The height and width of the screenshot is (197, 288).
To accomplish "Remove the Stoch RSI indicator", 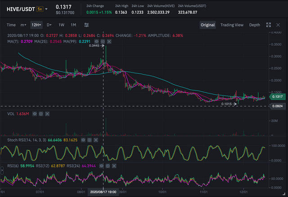I will [96, 140].
